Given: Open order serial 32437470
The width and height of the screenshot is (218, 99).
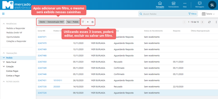Looking at the screenshot, I should 42,43.
